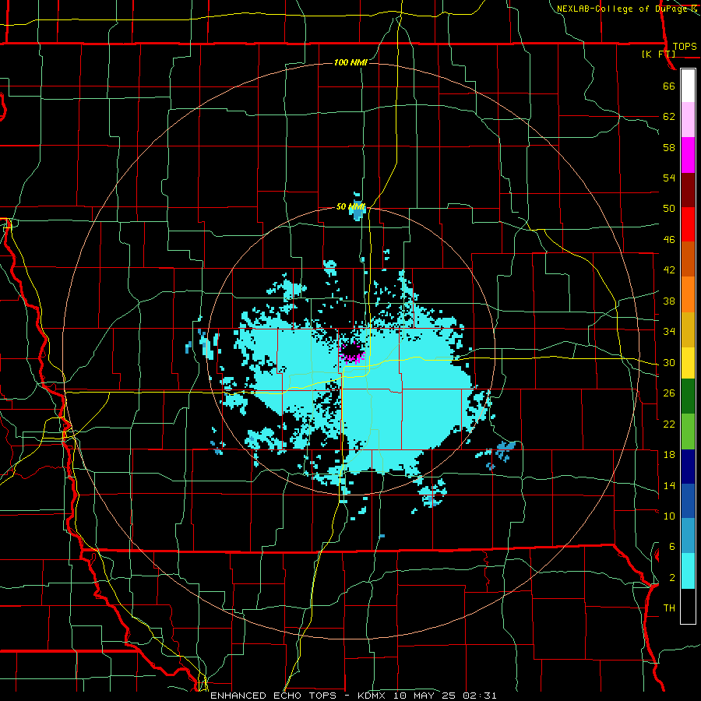Click the 54 legend value

669,178
